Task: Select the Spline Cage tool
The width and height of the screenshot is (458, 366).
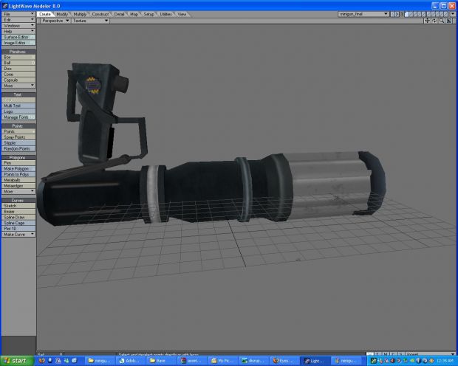Action: tap(18, 223)
